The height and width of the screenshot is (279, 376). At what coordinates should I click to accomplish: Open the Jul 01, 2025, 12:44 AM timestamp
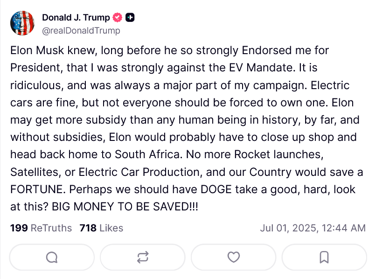pyautogui.click(x=313, y=228)
